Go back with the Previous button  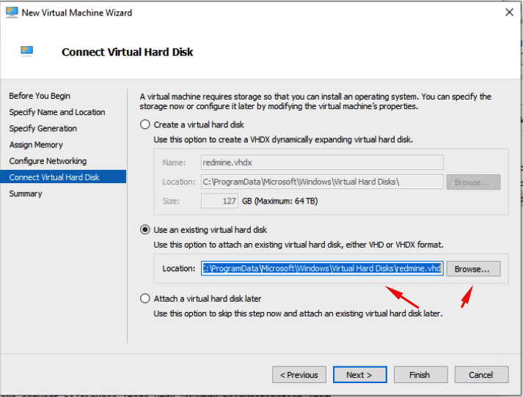pyautogui.click(x=299, y=375)
